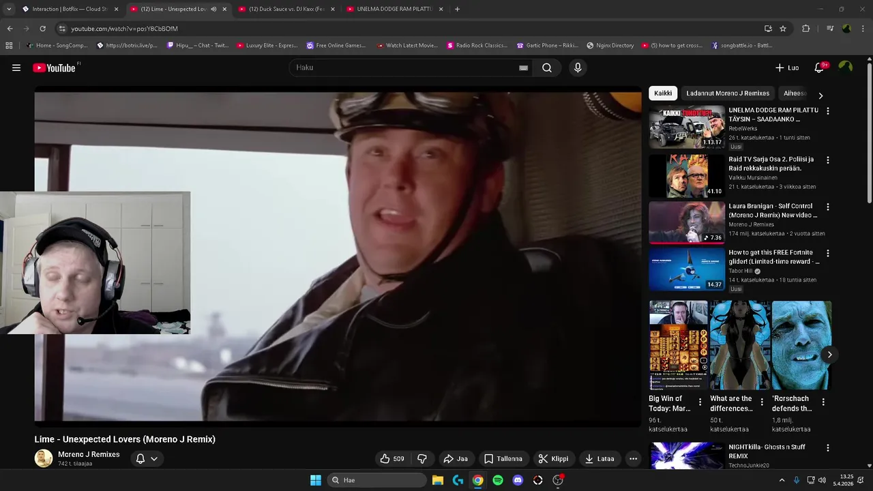Select the Kaikki filter chip
Screen dimensions: 873x491
[663, 93]
